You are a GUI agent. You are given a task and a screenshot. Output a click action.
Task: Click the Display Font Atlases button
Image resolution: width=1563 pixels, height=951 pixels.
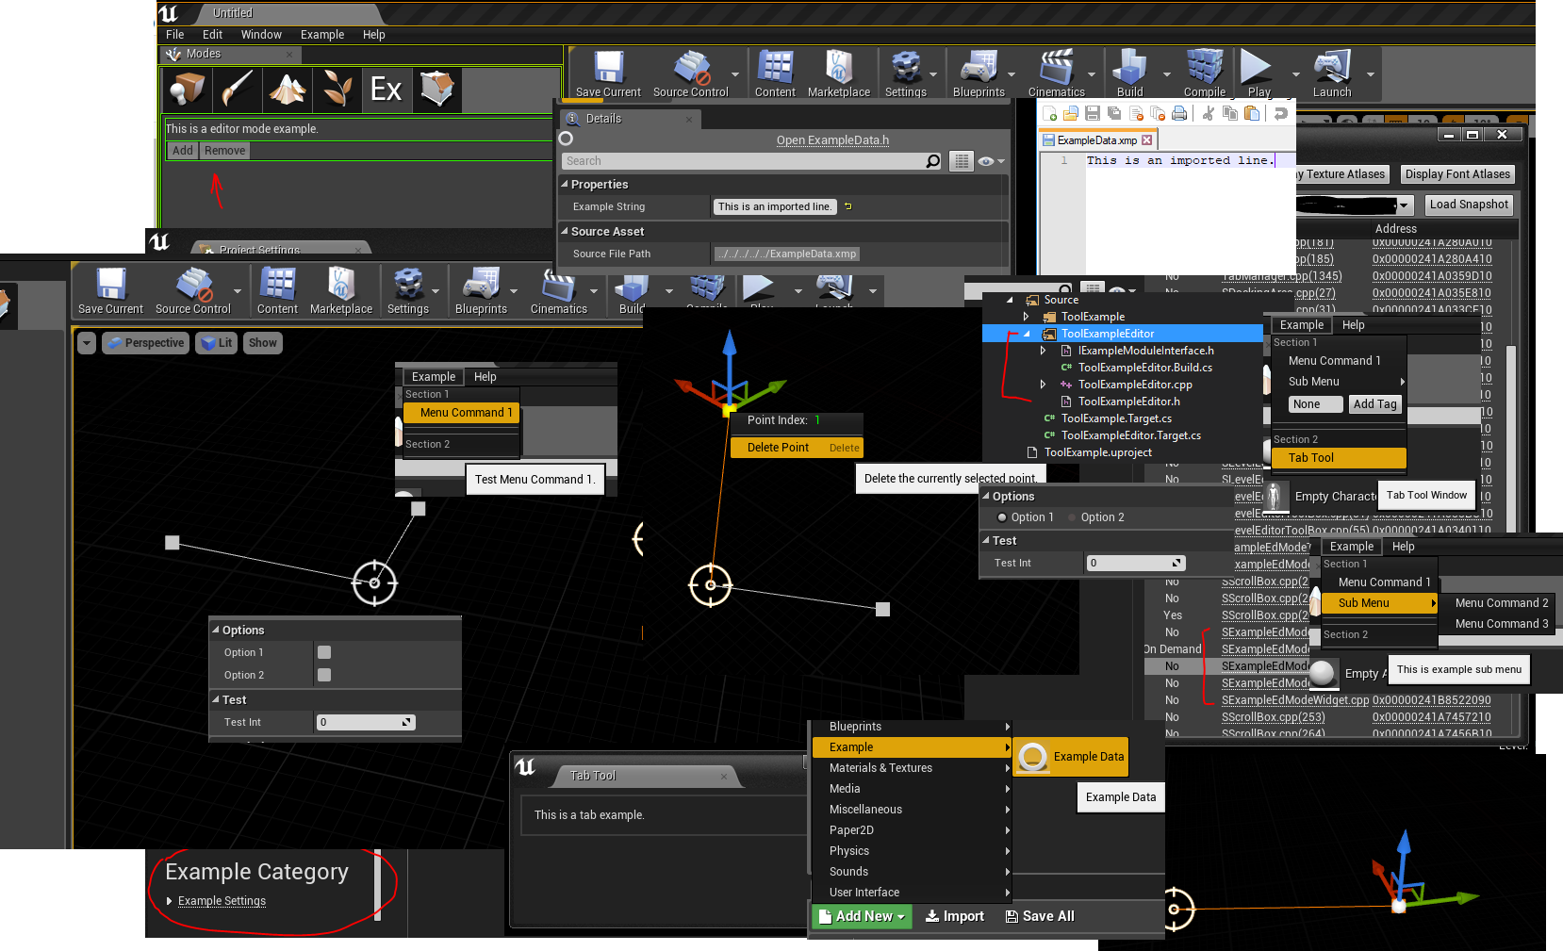click(x=1457, y=174)
